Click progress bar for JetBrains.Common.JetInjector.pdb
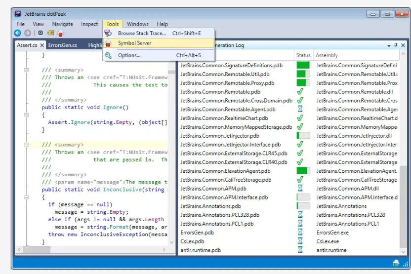The image size is (411, 274). pos(303,136)
